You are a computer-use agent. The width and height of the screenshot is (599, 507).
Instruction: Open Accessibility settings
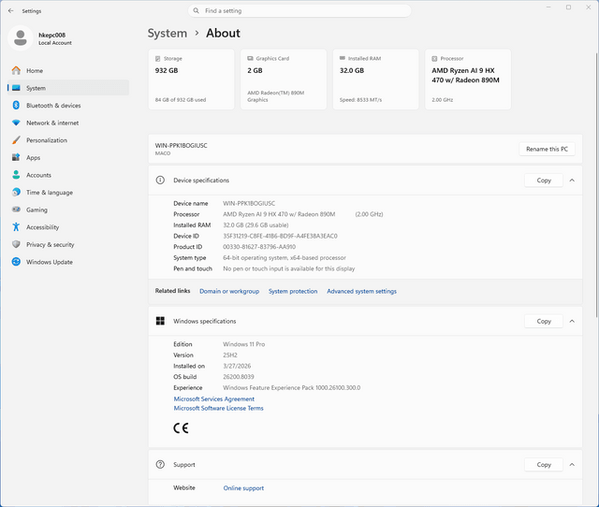68,227
